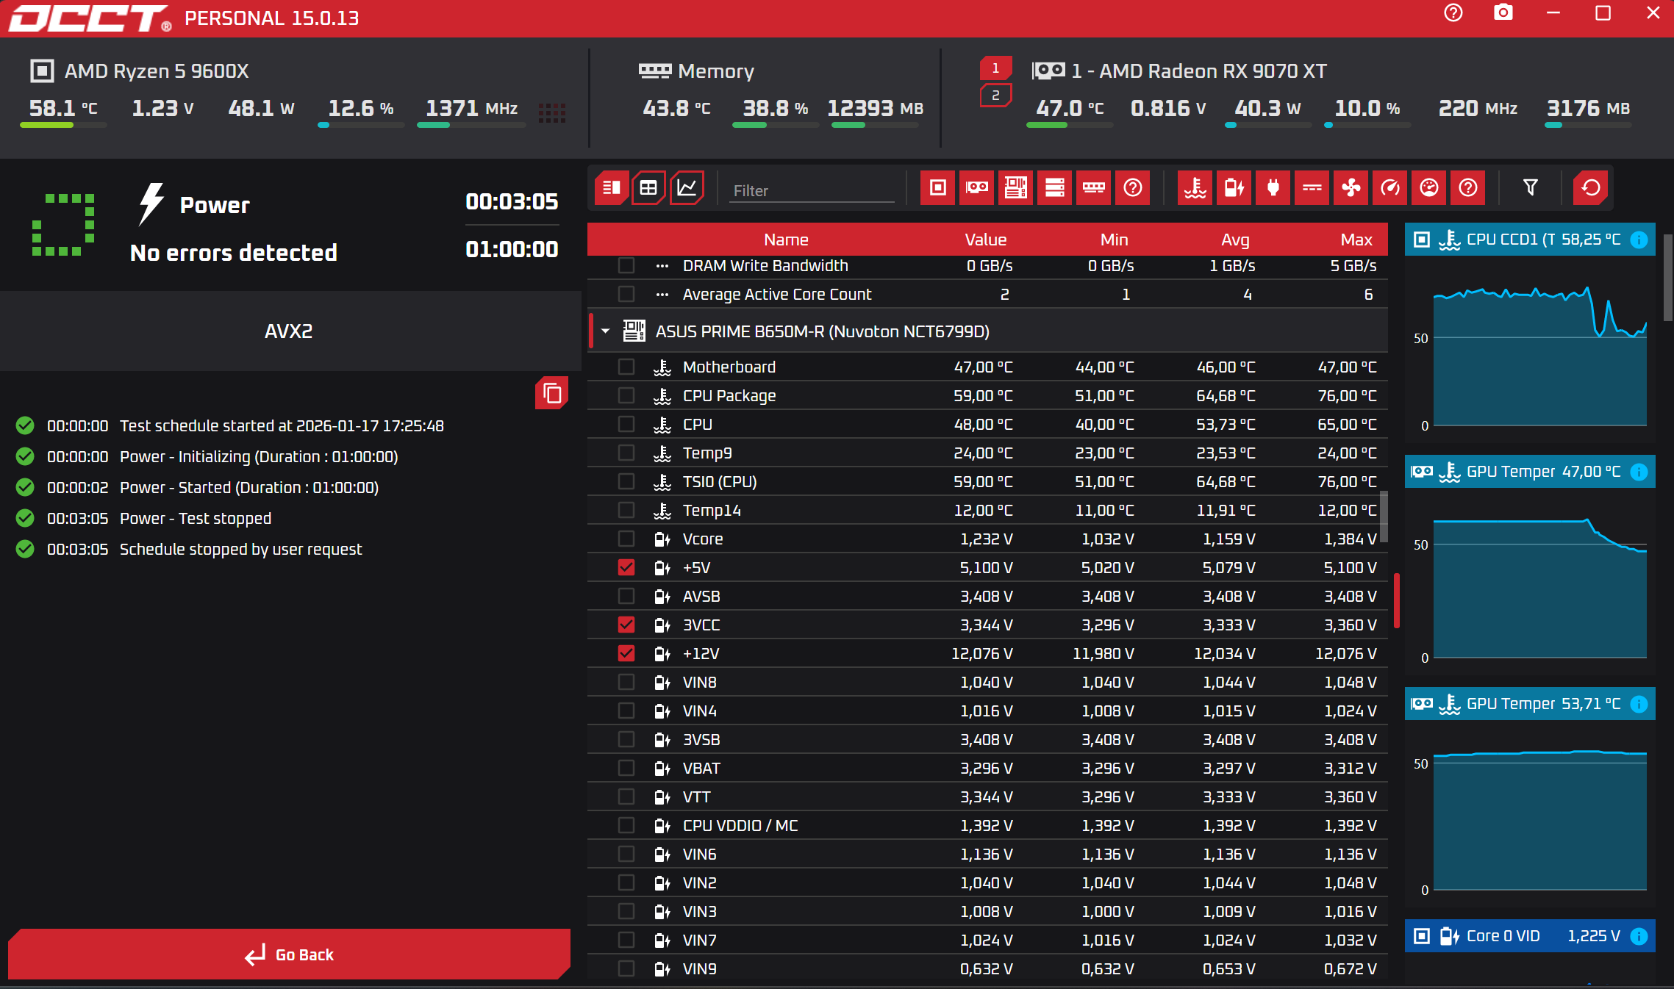Image resolution: width=1674 pixels, height=989 pixels.
Task: Toggle the clock speed sensor type filter
Action: coord(1389,188)
